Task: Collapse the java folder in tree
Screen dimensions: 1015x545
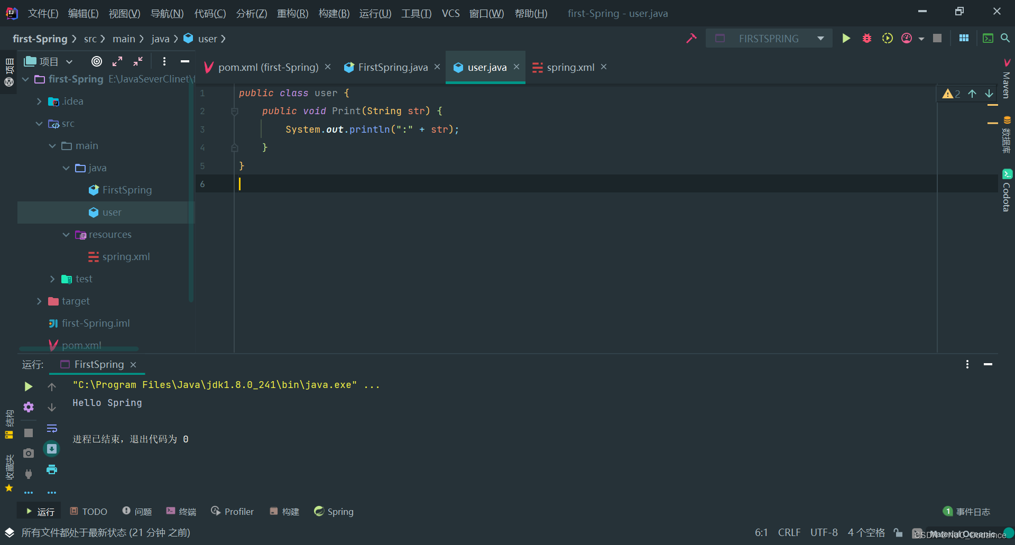Action: (x=66, y=168)
